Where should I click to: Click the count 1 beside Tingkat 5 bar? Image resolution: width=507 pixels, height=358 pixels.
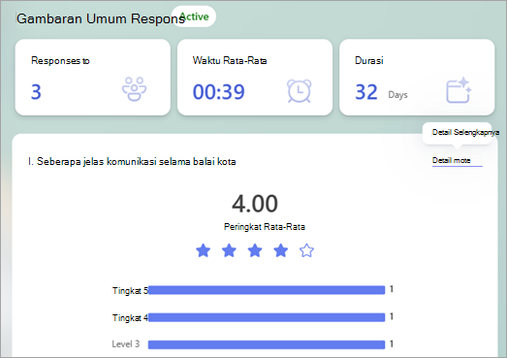click(392, 289)
